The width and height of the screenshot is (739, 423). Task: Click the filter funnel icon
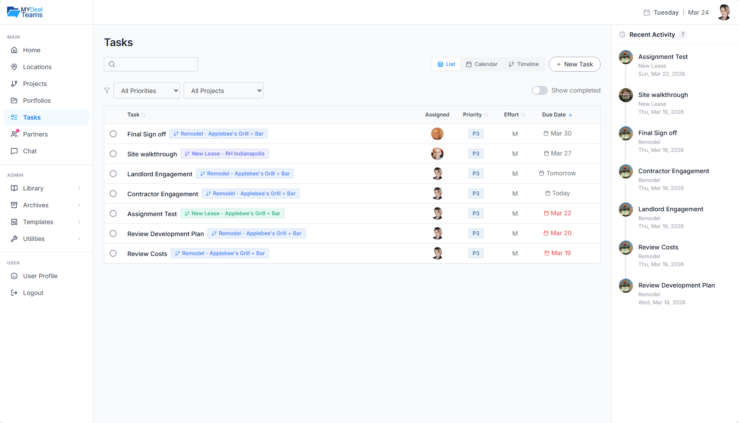point(107,90)
